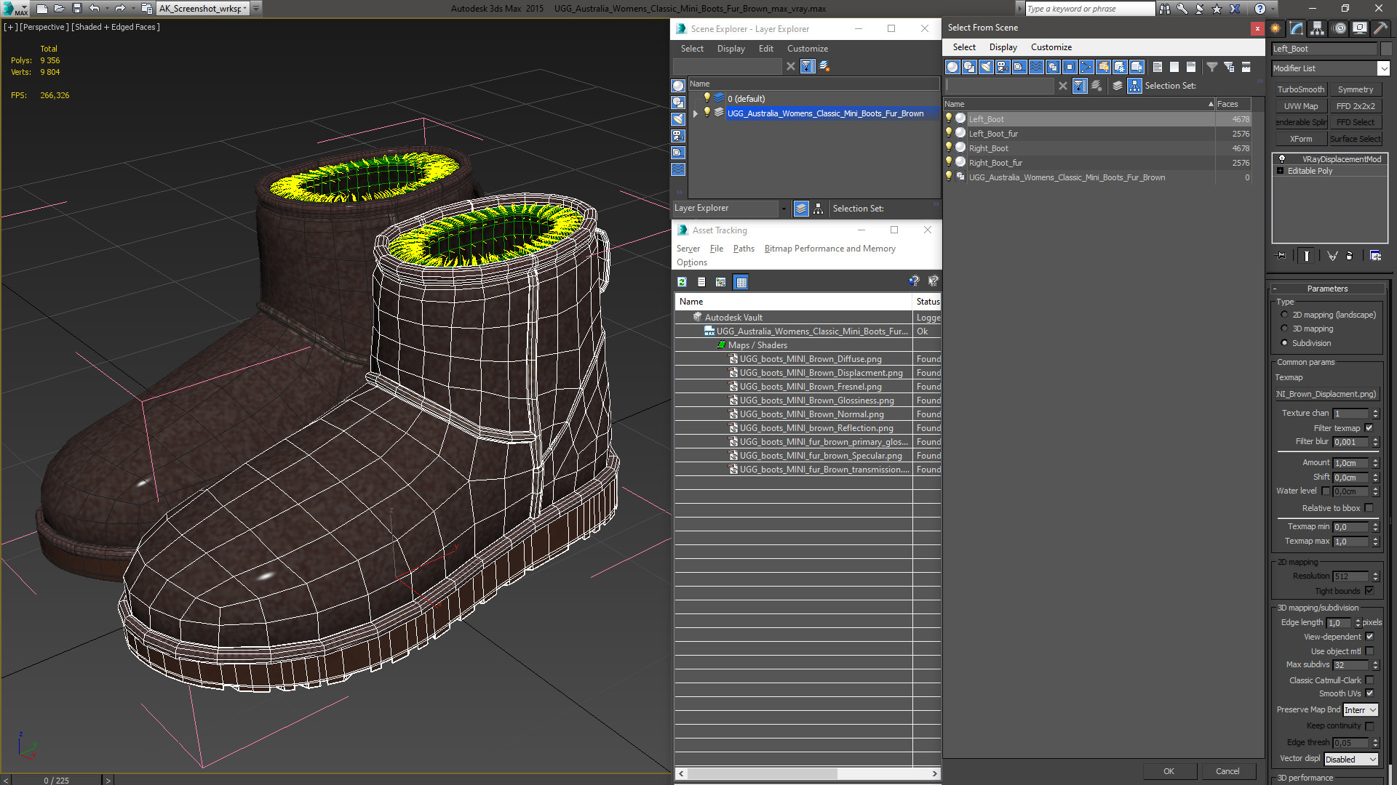Open Vector displ dropdown

(x=1350, y=760)
